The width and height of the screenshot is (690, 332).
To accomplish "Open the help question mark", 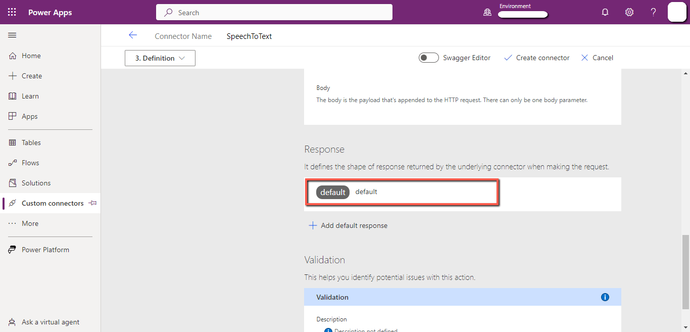I will pos(653,13).
